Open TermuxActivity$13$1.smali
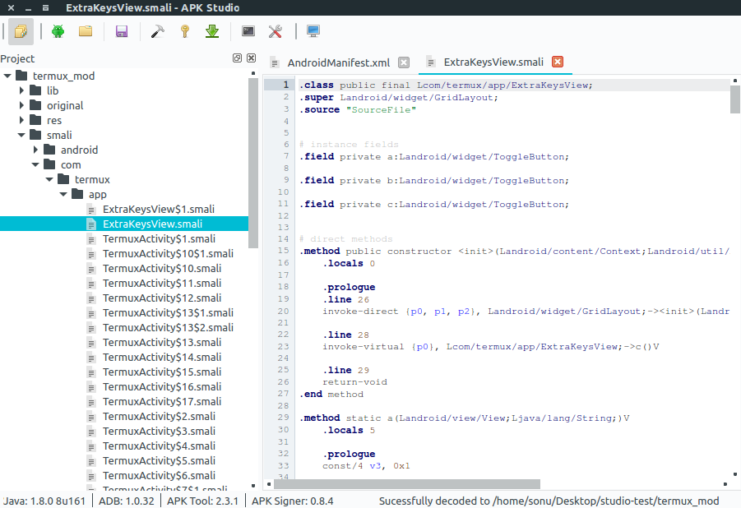 pos(168,312)
